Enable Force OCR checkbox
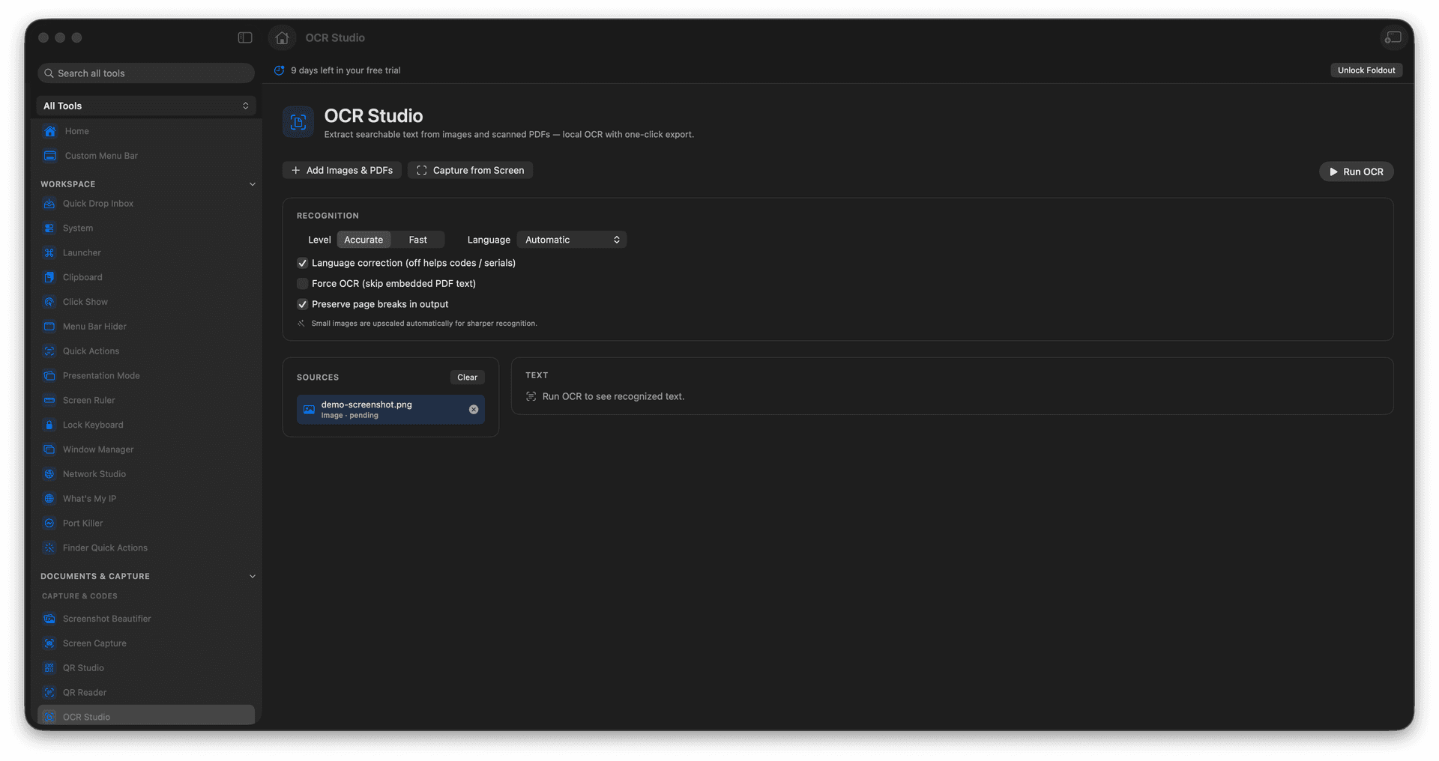This screenshot has height=761, width=1439. point(302,284)
